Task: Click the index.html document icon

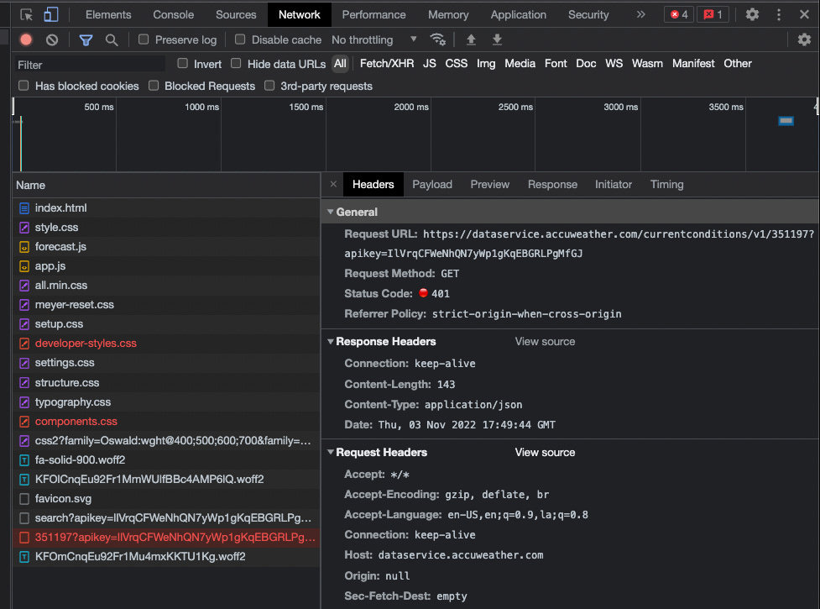Action: (x=24, y=208)
